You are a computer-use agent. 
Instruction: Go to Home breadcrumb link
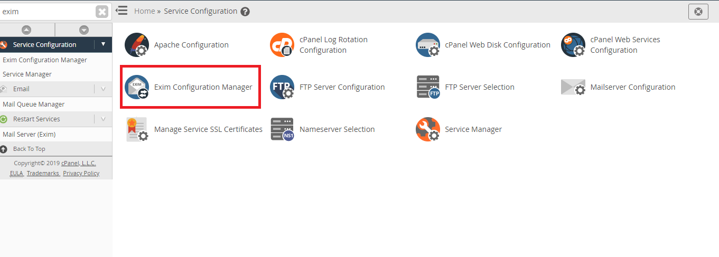(145, 11)
